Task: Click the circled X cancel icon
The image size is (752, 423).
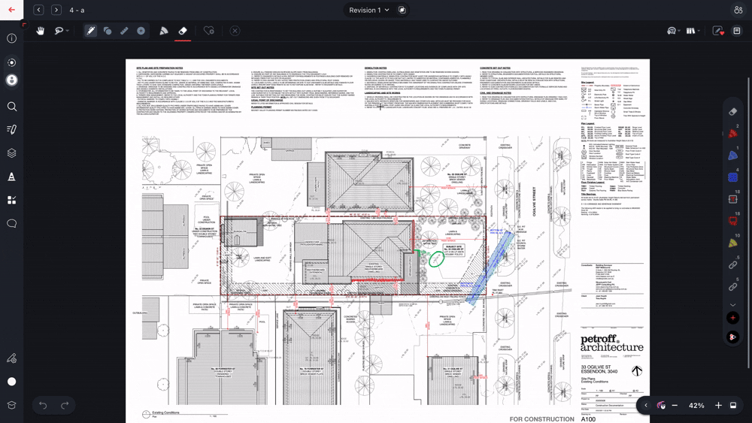Action: (235, 31)
